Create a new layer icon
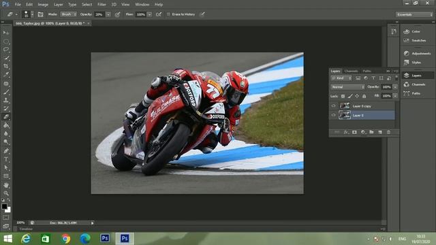Viewport: 436px width, 245px height. click(x=380, y=132)
